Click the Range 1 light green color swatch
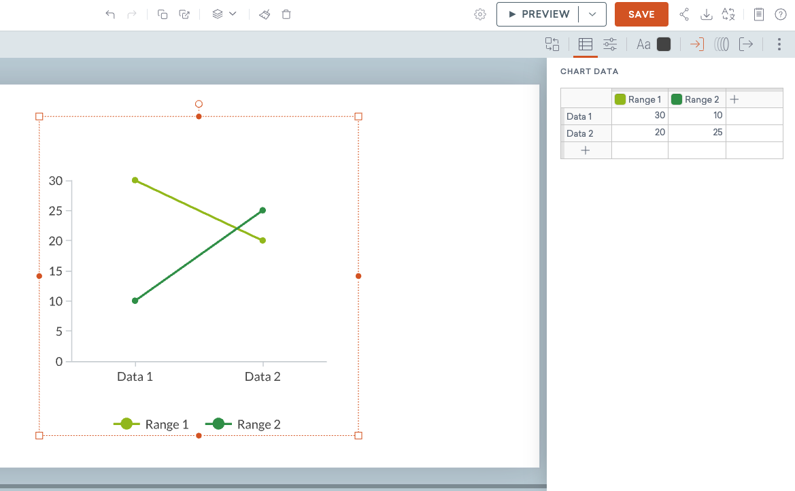Viewport: 795px width, 491px height. [x=620, y=99]
